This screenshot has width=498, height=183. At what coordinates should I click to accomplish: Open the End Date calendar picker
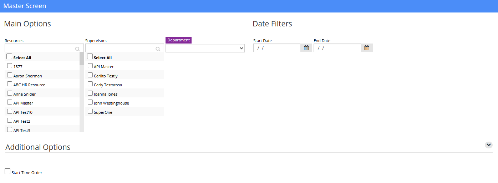(367, 48)
